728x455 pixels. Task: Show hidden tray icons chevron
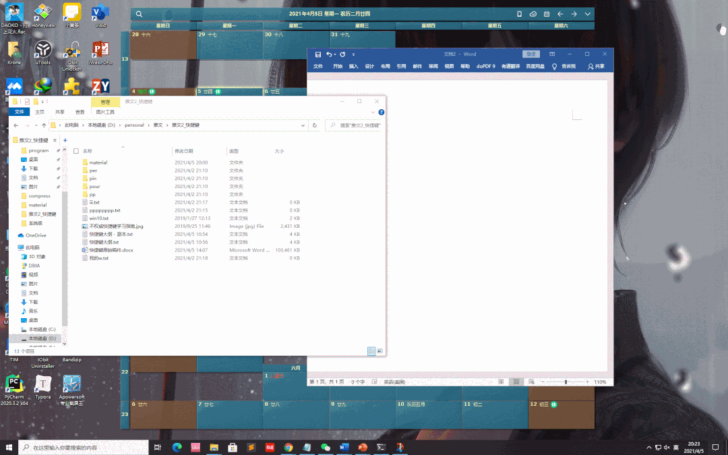click(648, 448)
